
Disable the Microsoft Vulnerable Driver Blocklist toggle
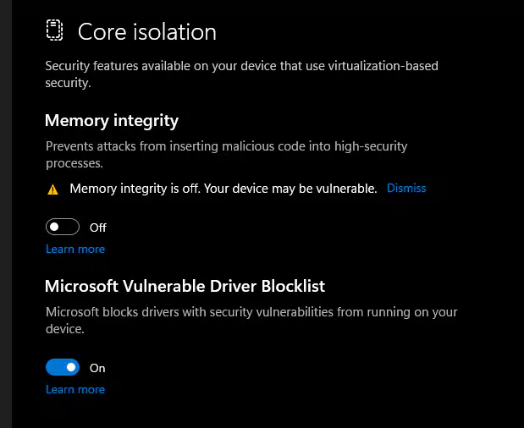(x=63, y=367)
